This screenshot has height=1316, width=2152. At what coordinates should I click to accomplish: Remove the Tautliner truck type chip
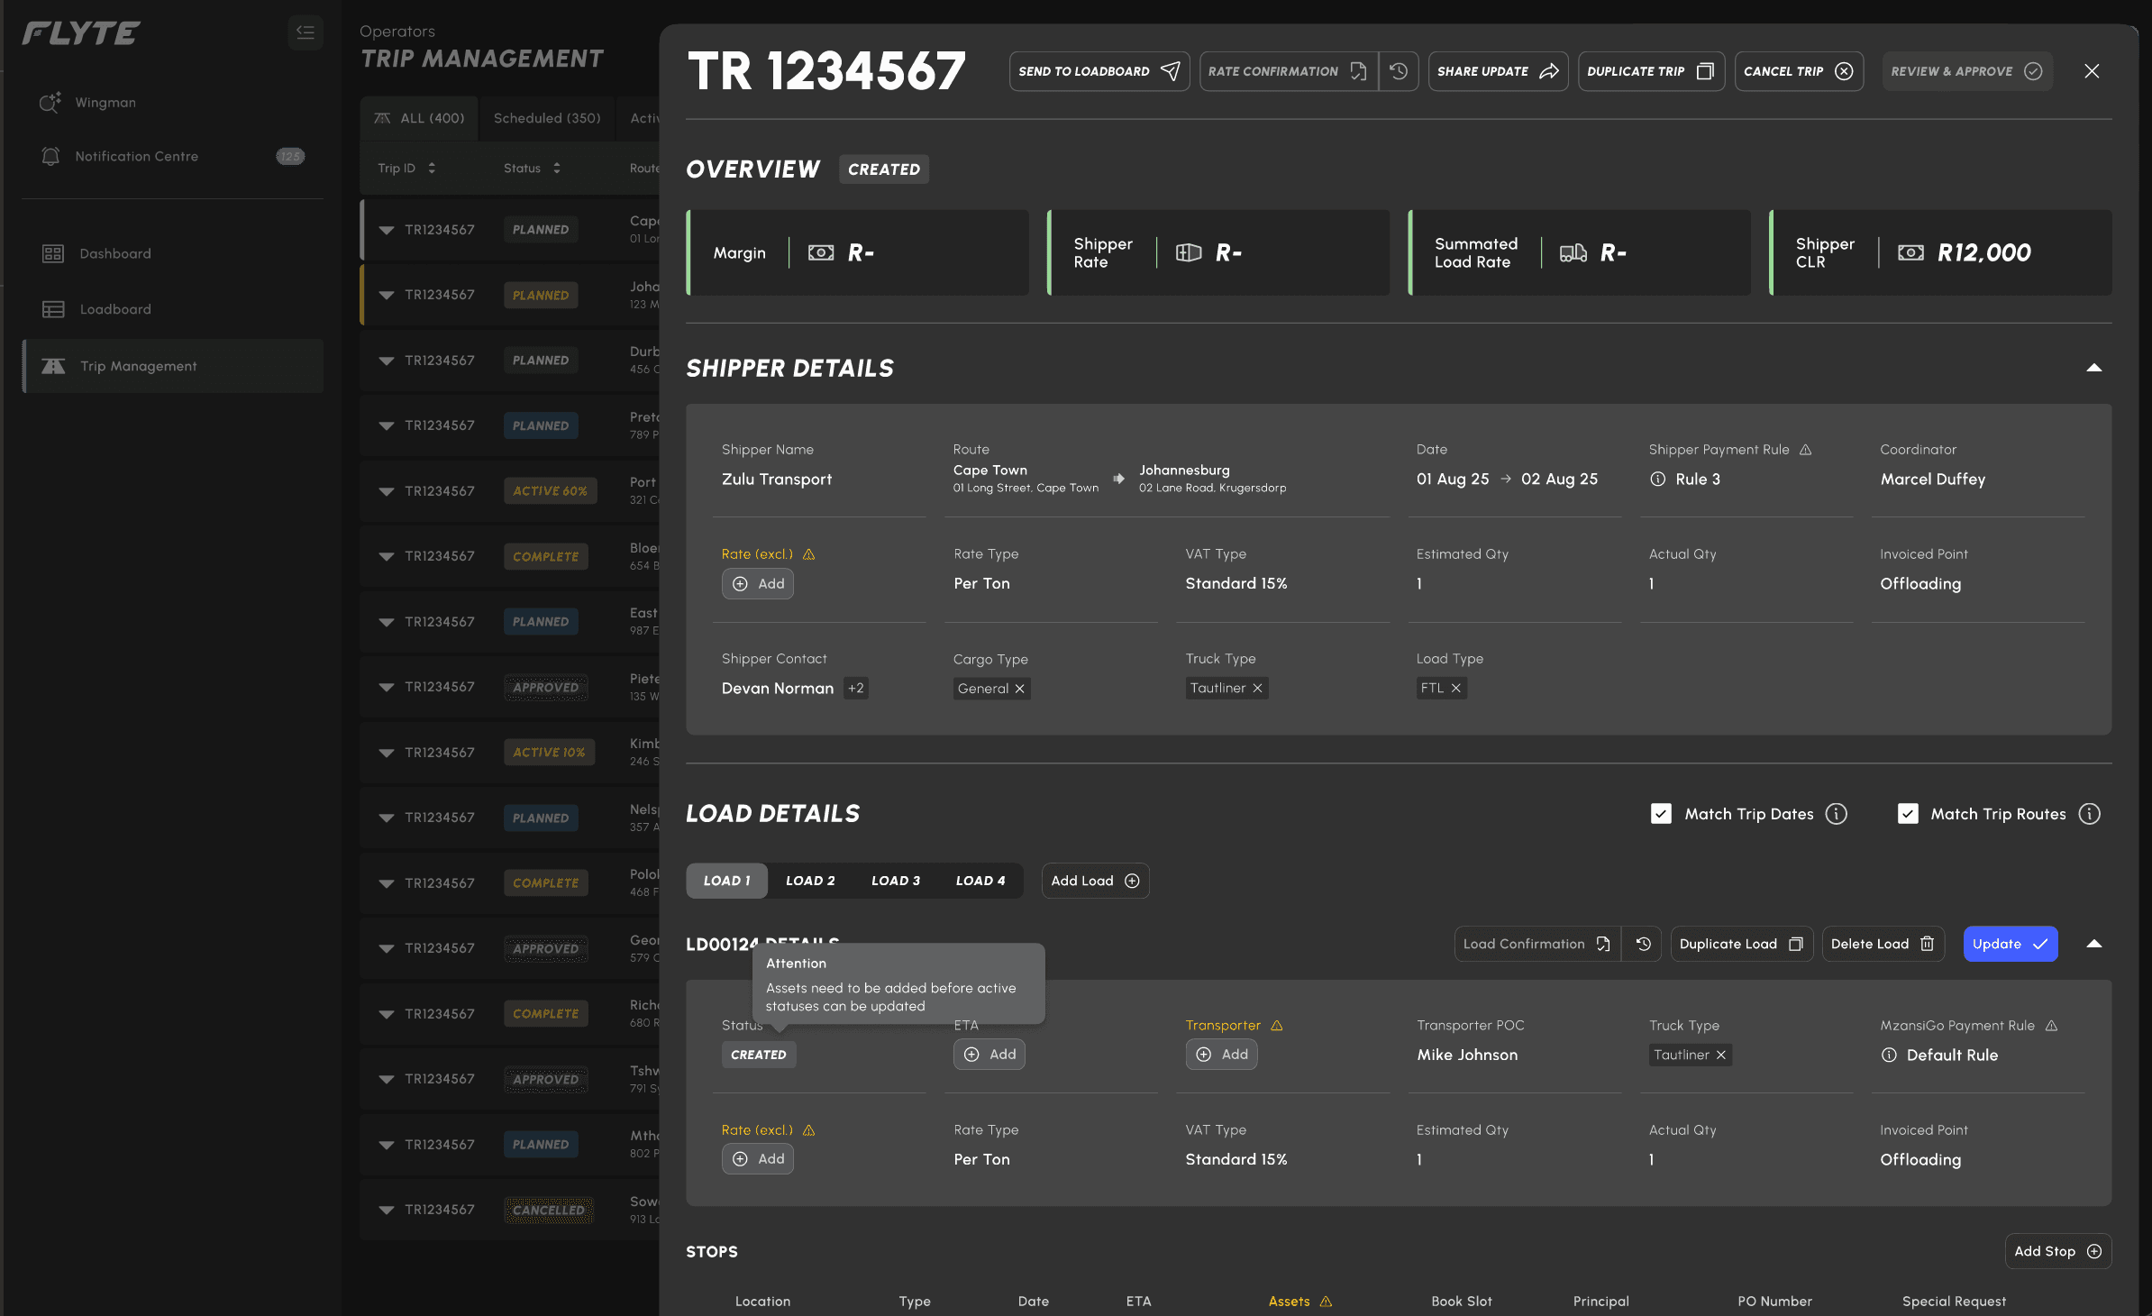(1259, 688)
